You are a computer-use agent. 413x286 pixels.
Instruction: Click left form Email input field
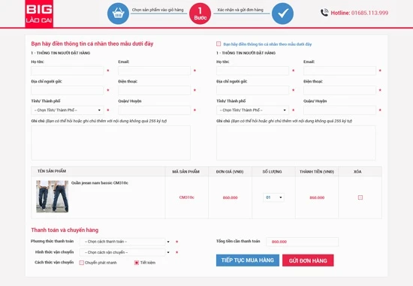[x=154, y=71]
